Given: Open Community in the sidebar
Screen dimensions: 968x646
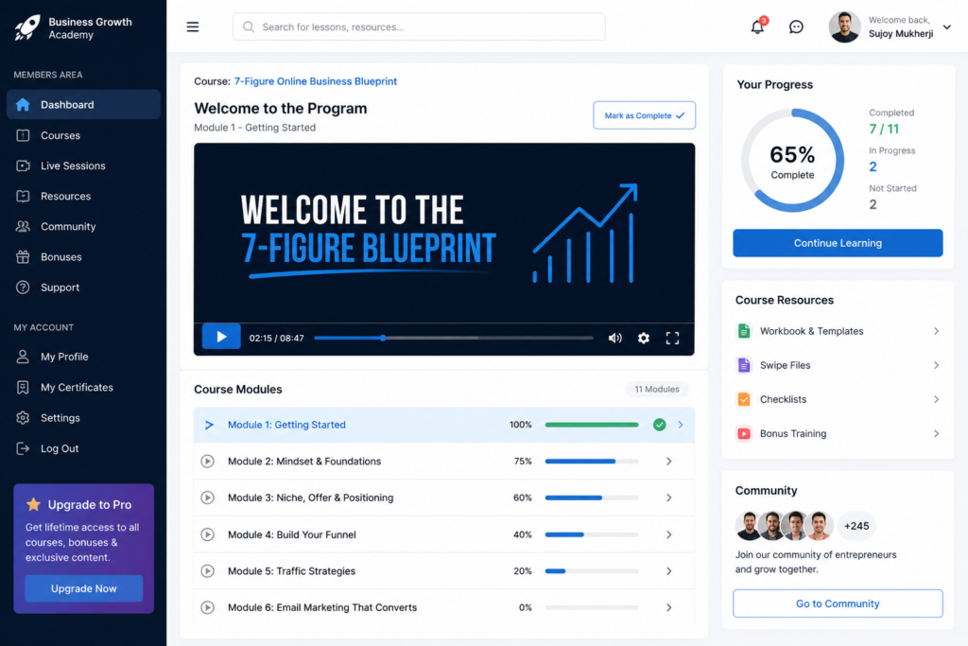Looking at the screenshot, I should coord(83,227).
